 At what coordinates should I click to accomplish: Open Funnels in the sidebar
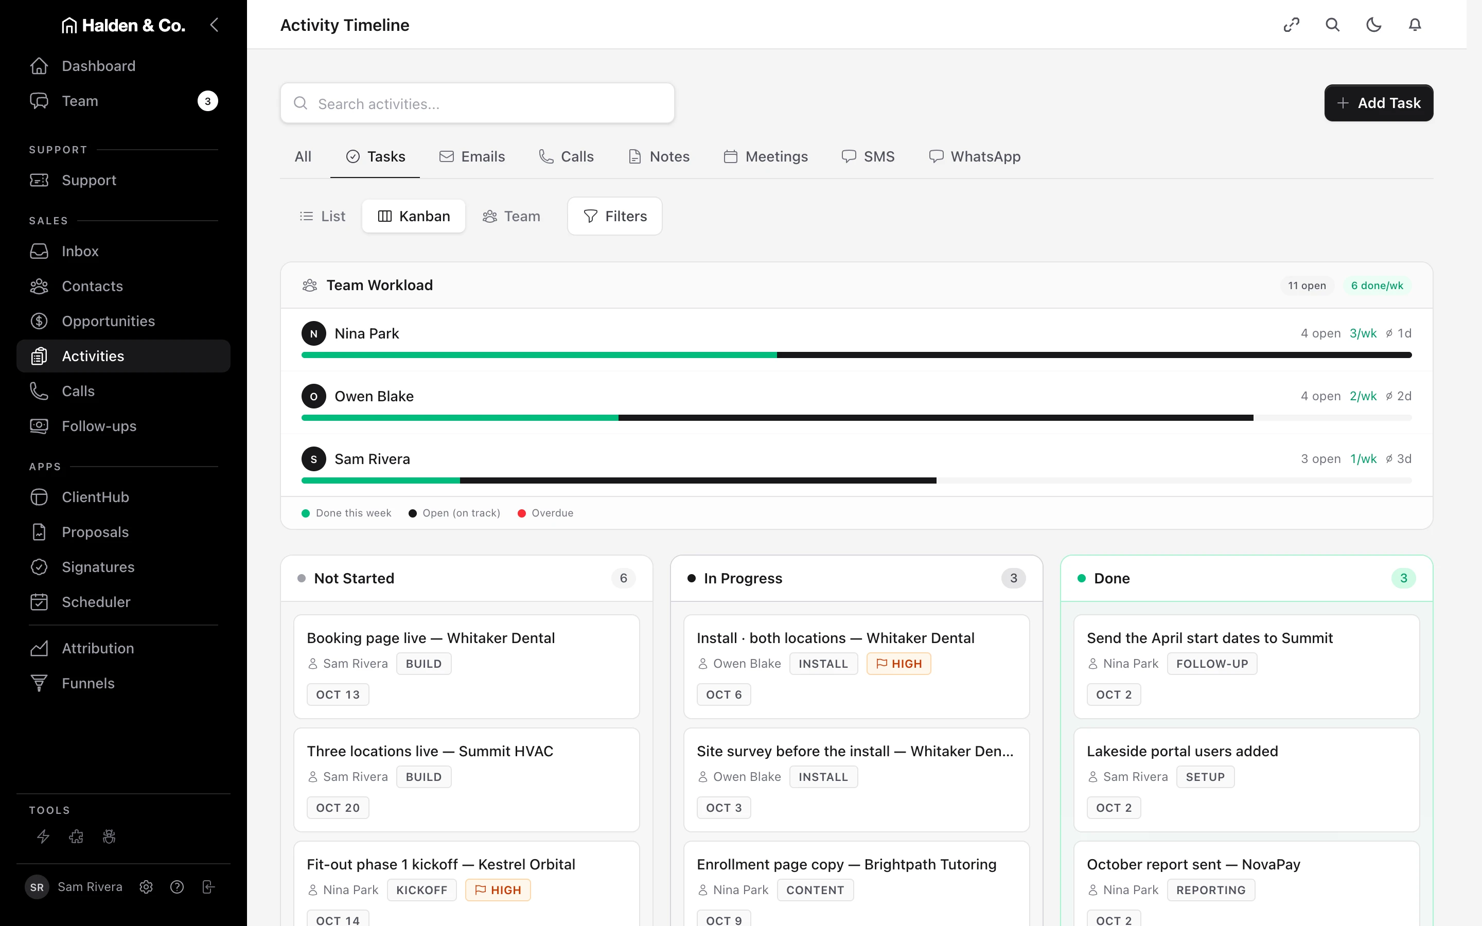pyautogui.click(x=123, y=684)
